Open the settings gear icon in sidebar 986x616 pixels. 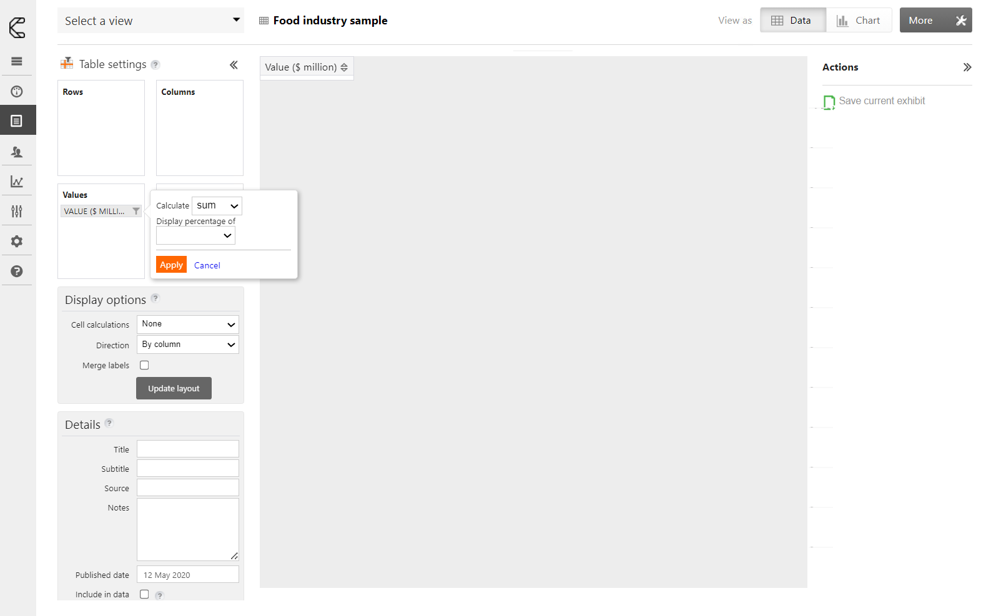[x=17, y=242]
